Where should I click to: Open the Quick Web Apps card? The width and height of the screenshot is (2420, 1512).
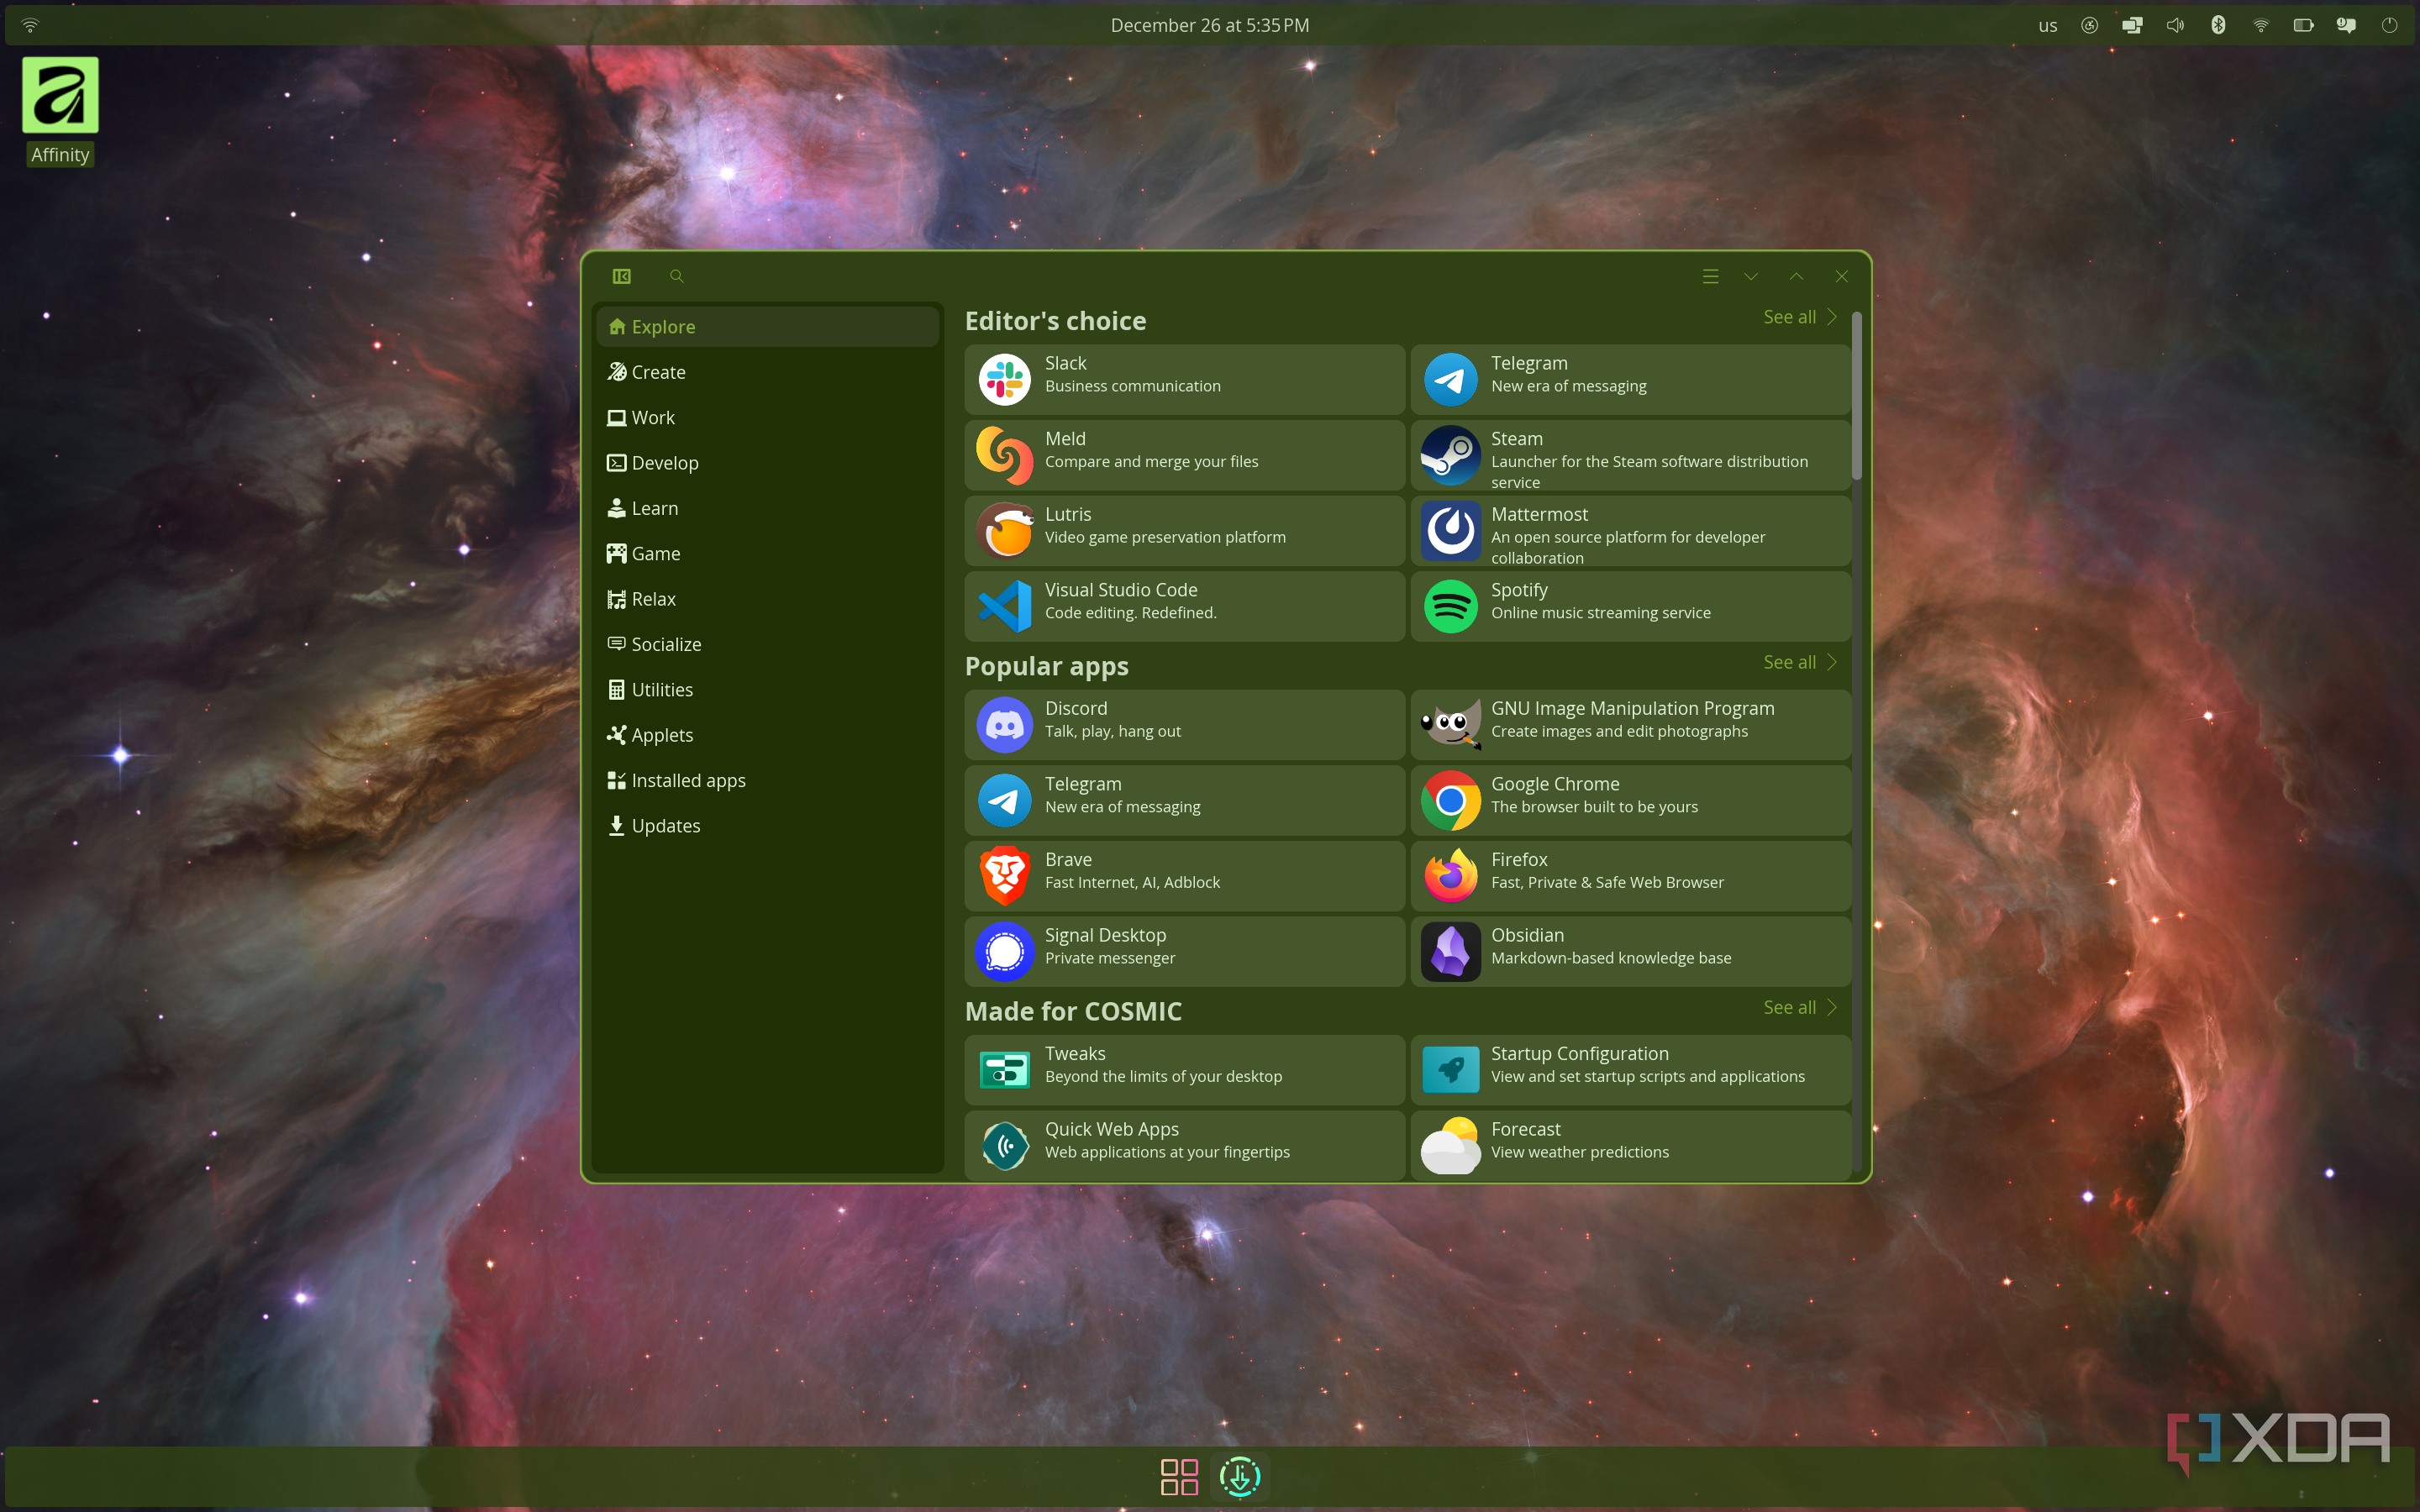pos(1184,1145)
